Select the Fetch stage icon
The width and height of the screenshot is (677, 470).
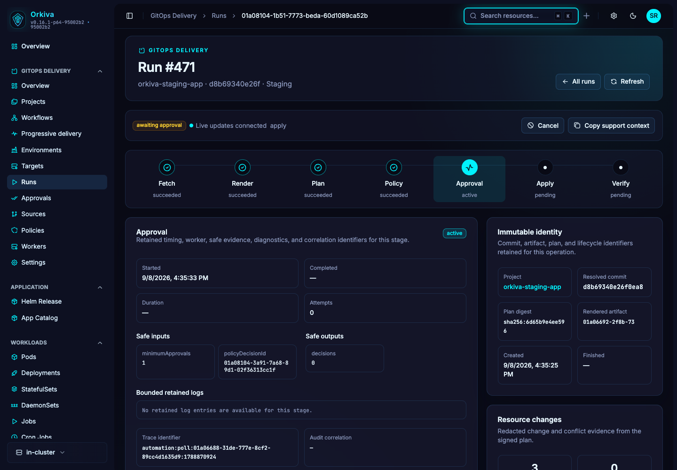pyautogui.click(x=167, y=167)
